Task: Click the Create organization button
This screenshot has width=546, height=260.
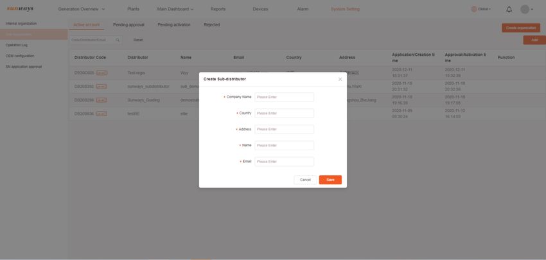Action: (521, 28)
